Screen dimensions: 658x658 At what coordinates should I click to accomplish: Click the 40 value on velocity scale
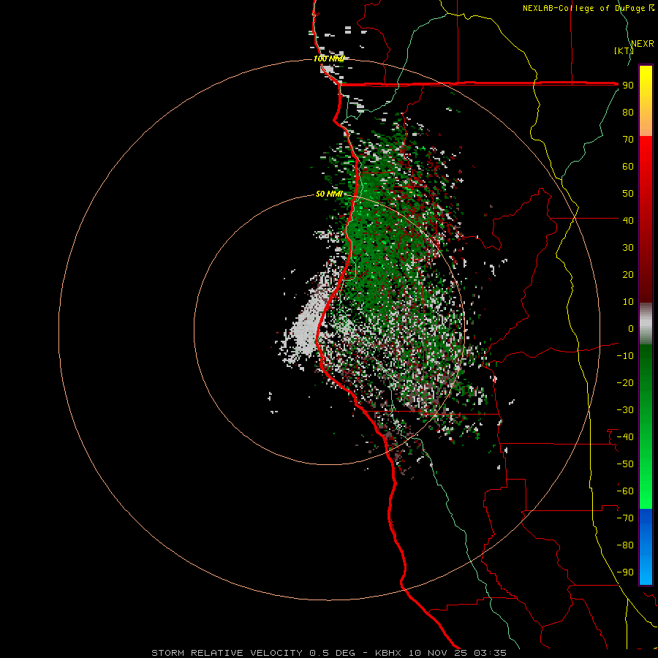tap(628, 220)
